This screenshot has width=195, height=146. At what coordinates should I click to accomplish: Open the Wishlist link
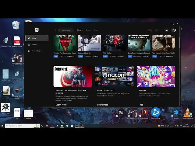click(x=149, y=30)
